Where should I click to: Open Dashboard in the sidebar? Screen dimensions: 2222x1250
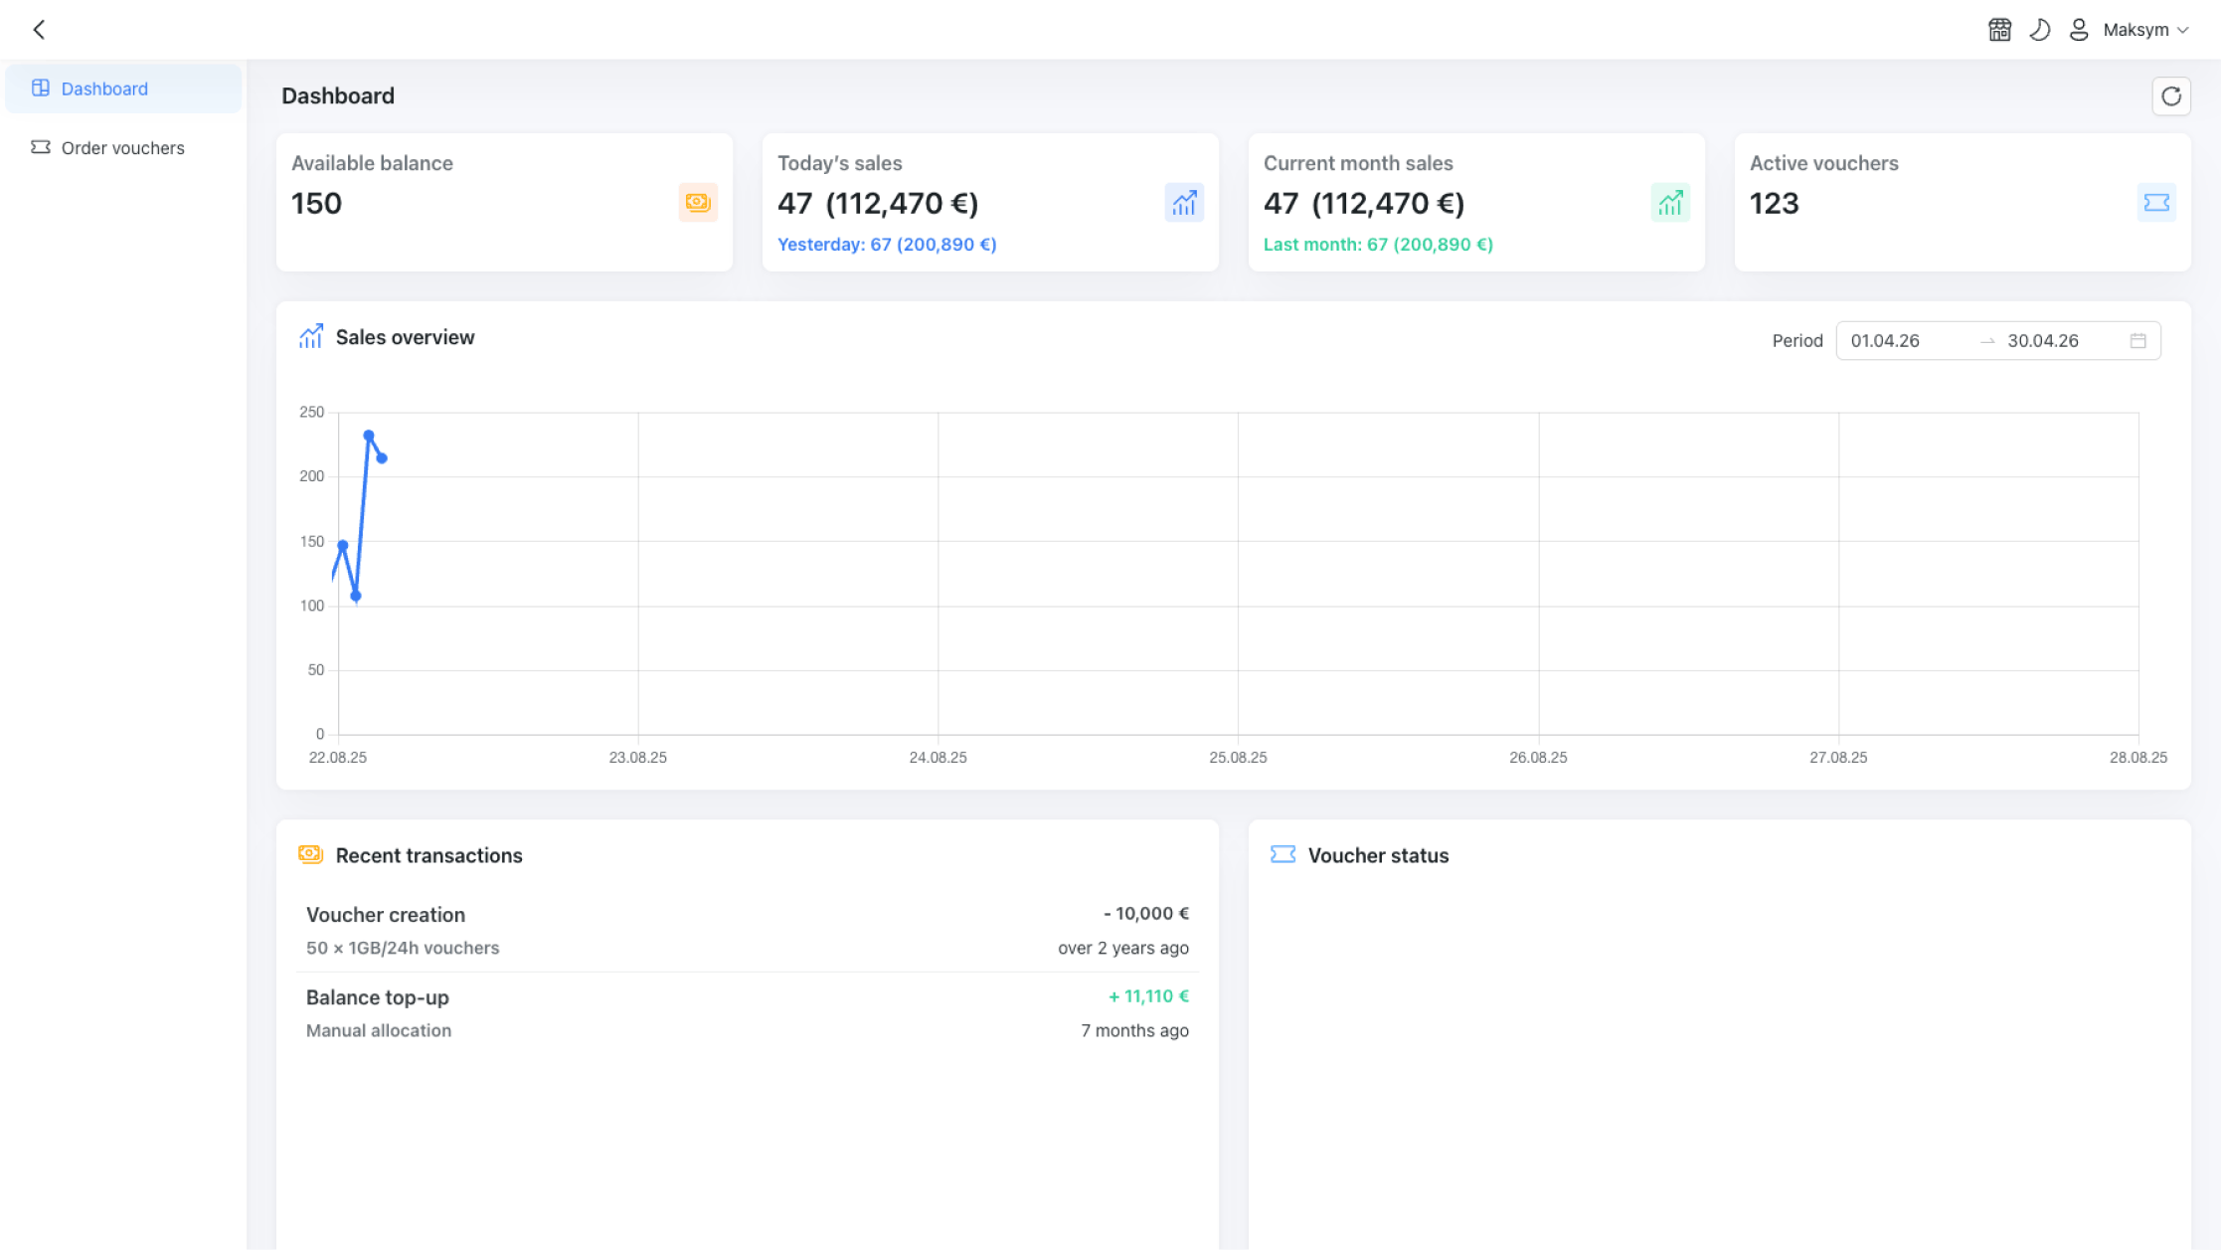click(x=123, y=89)
